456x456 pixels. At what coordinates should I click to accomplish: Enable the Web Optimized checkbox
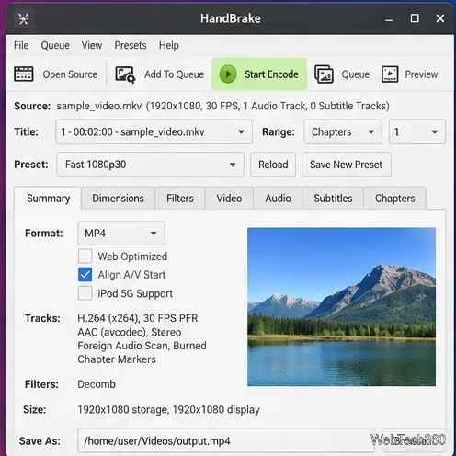pos(85,256)
